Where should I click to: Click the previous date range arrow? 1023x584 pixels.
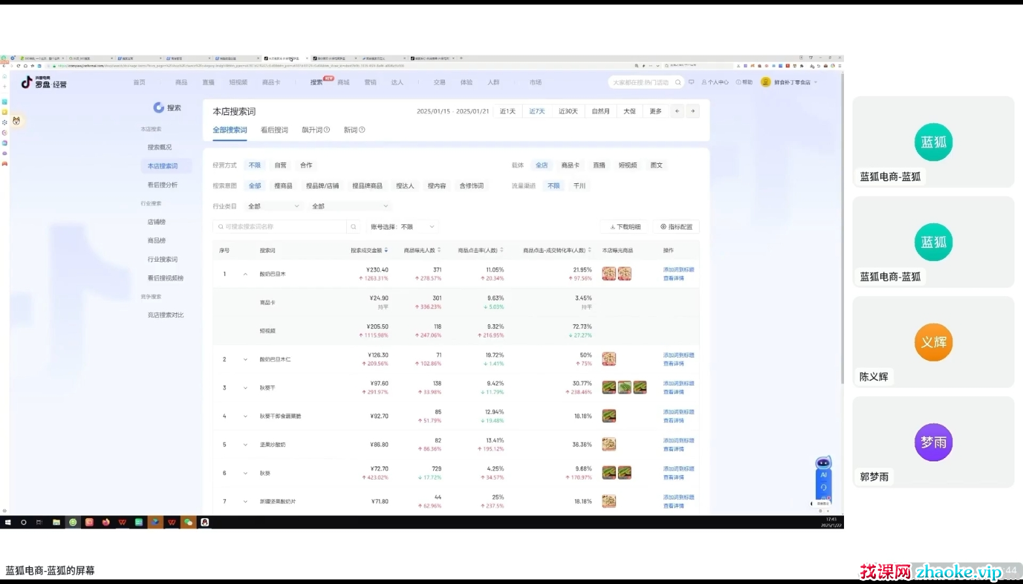click(677, 112)
